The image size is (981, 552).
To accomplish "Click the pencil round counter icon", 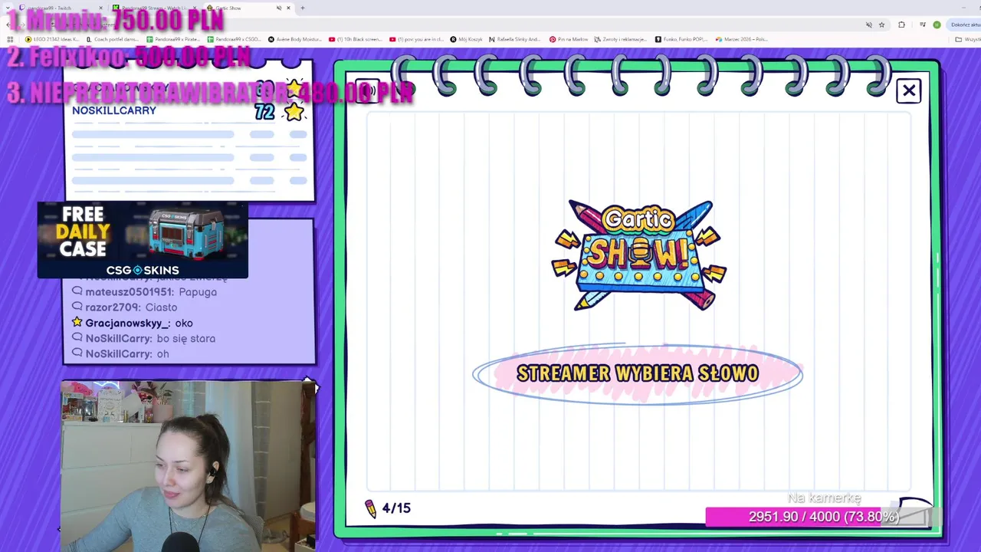I will (x=371, y=508).
